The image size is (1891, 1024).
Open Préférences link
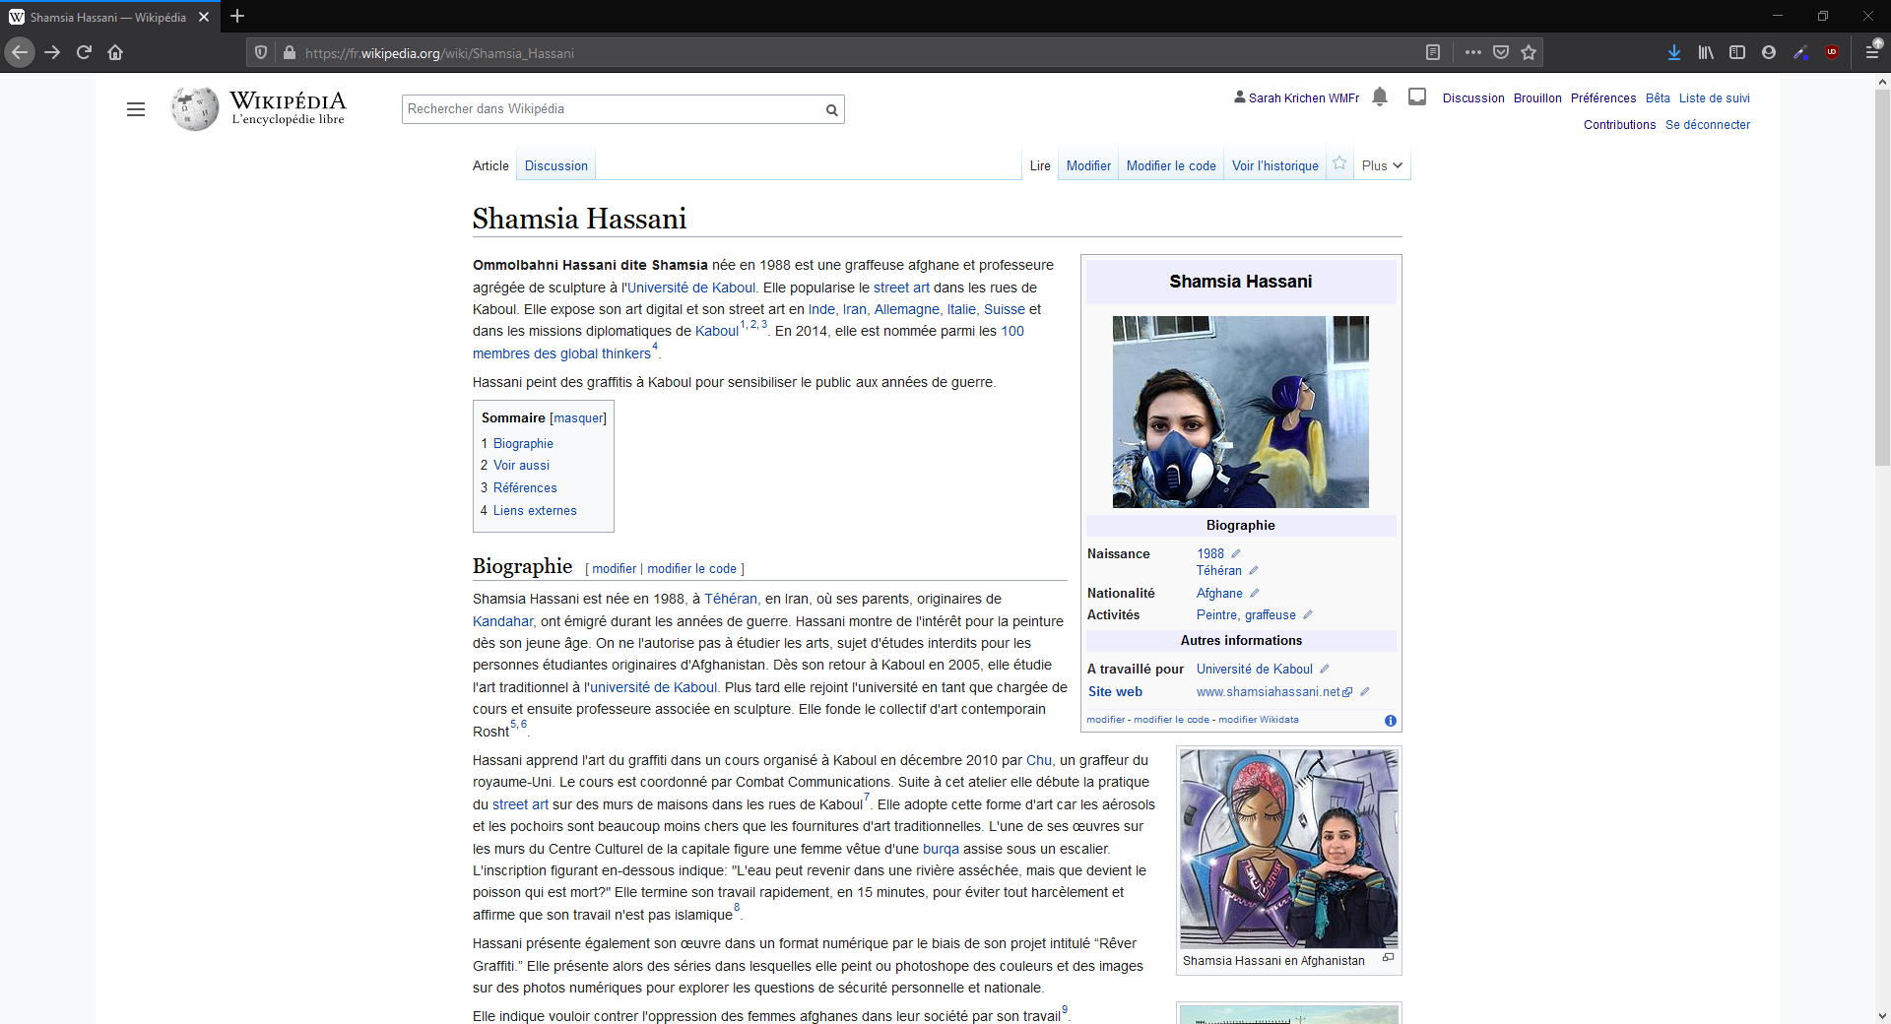[1603, 97]
